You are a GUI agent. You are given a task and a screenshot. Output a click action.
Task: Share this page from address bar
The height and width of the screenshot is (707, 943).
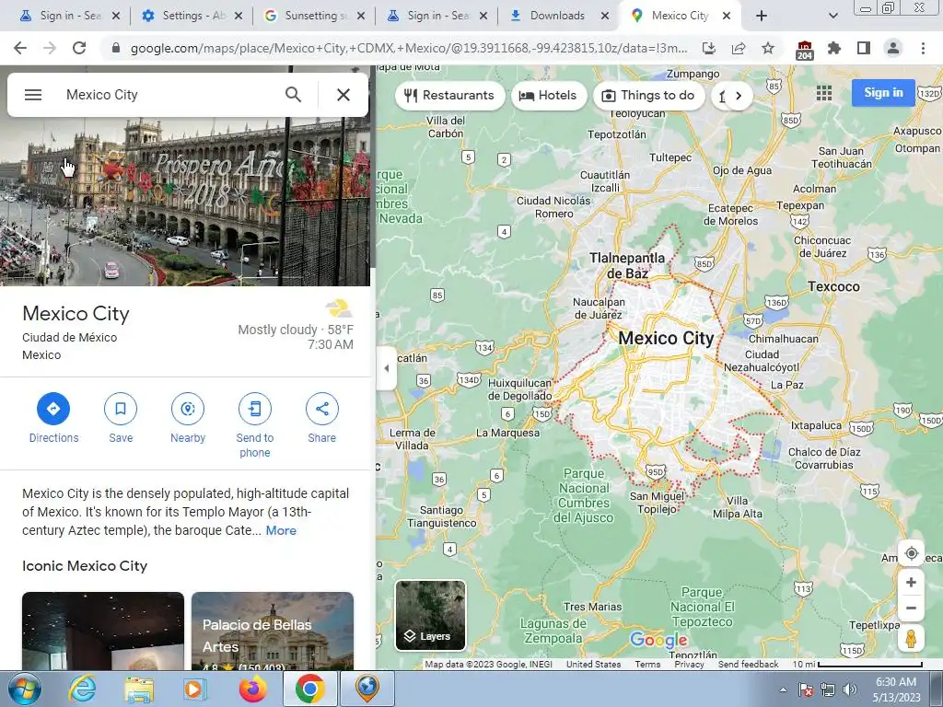tap(739, 48)
